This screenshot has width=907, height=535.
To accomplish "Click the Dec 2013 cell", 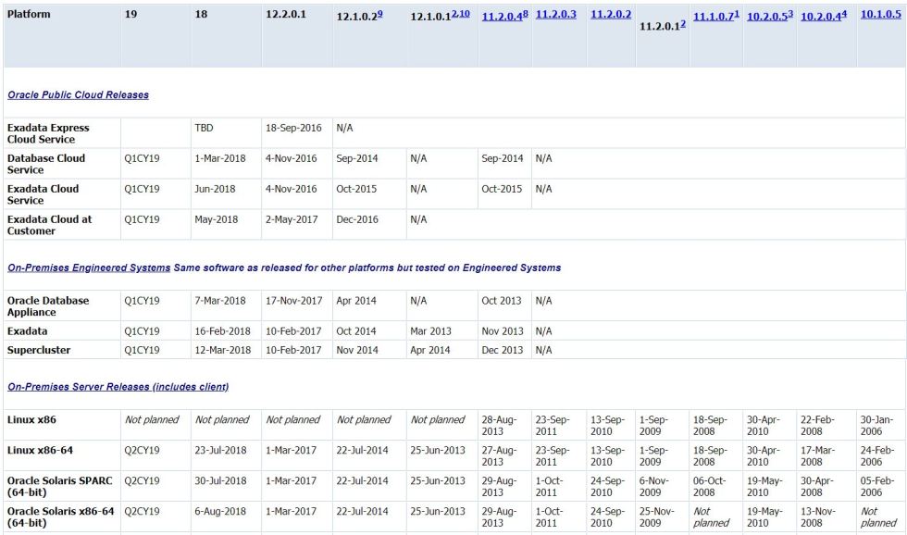I will 502,351.
